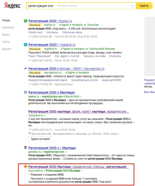Open the Акция для ООО sitelink
155x186 pixels.
111,80
